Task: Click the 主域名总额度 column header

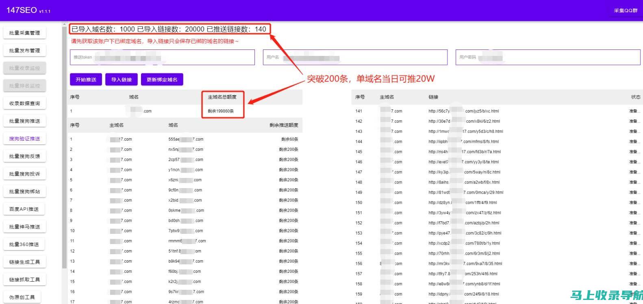Action: click(x=222, y=97)
